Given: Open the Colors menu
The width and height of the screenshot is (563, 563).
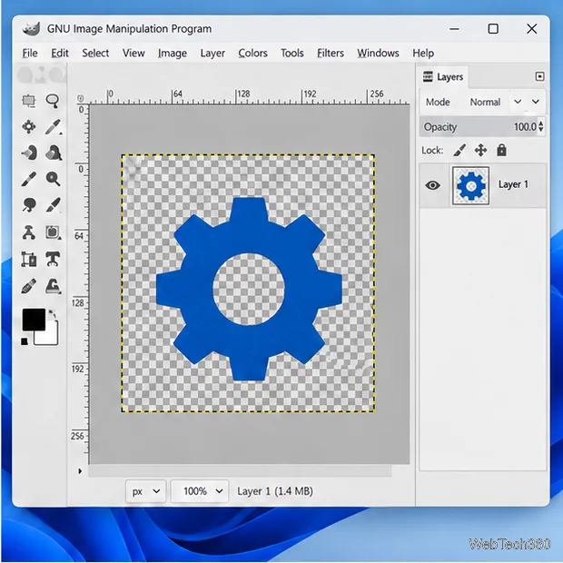Looking at the screenshot, I should click(x=252, y=54).
